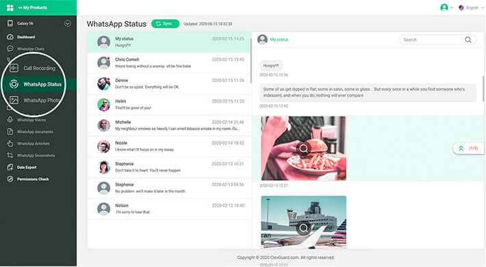
Task: Select Helen's status row
Action: pyautogui.click(x=169, y=105)
